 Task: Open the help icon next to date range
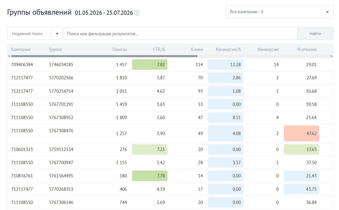click(137, 13)
